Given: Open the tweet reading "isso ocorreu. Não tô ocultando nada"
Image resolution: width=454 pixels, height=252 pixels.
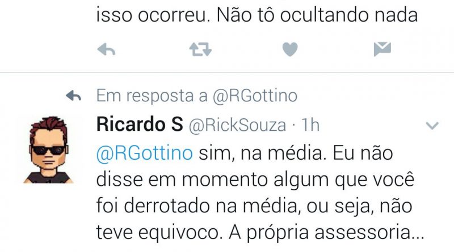Looking at the screenshot, I should [x=257, y=15].
